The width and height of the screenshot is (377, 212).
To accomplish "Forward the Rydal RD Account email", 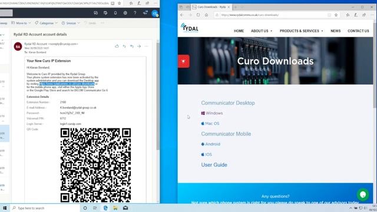I will pyautogui.click(x=139, y=46).
